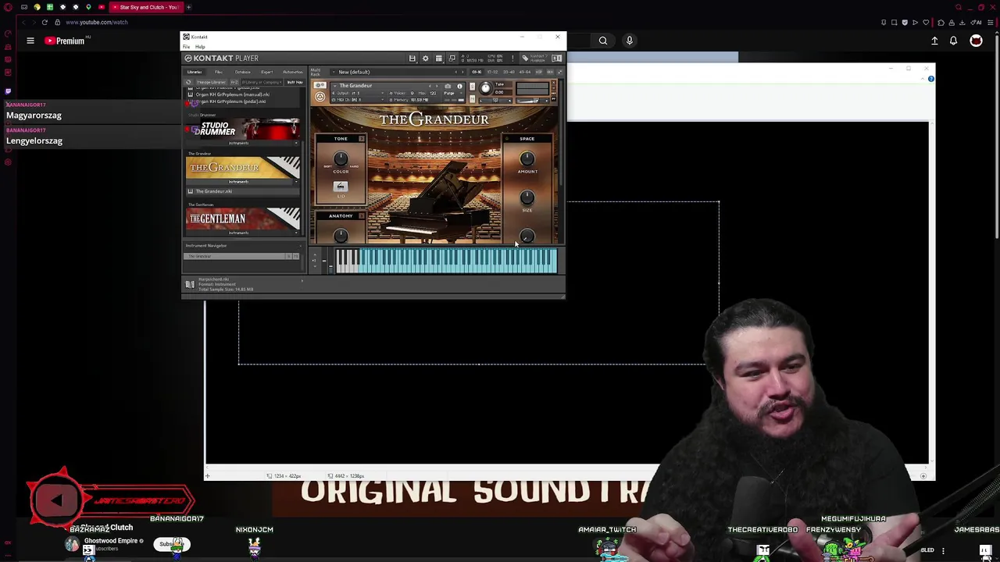1000x562 pixels.
Task: Click the exclamation warning icon in Kontakt header
Action: pyautogui.click(x=512, y=59)
